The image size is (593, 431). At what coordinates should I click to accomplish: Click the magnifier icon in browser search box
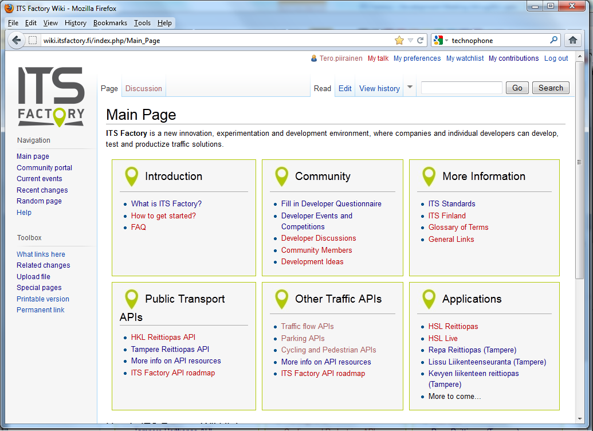coord(553,40)
